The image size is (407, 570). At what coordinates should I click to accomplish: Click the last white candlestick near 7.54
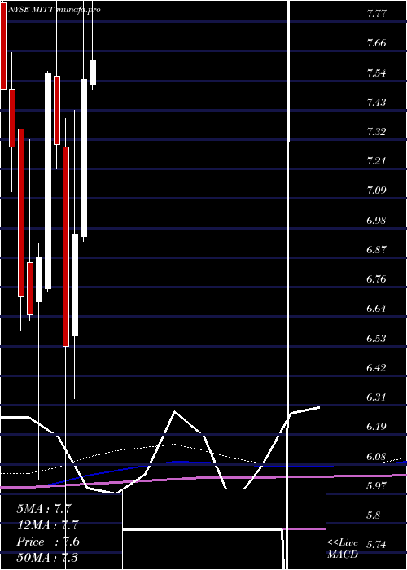pyautogui.click(x=93, y=72)
